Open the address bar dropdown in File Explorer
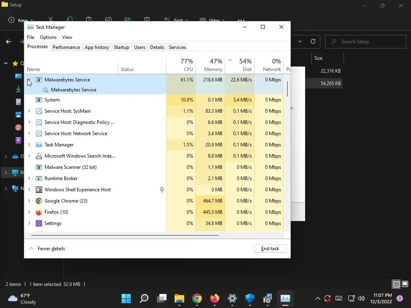Viewport: 411px width, 308px height. [x=300, y=41]
